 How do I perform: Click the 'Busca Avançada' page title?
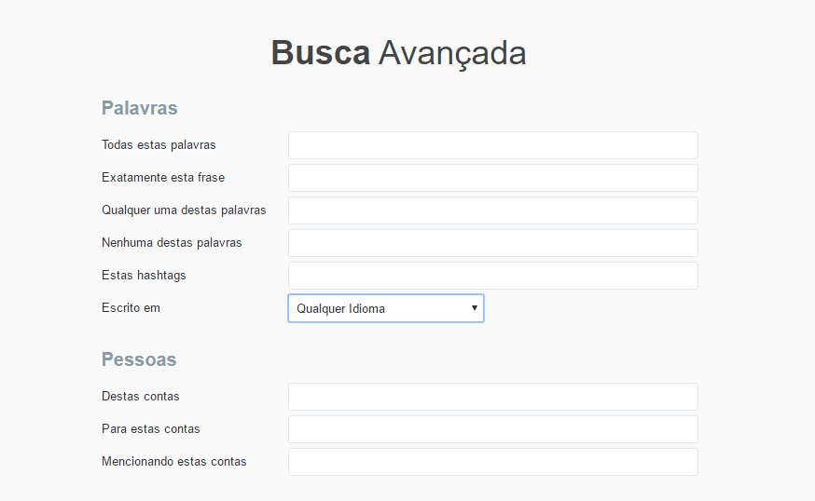[x=398, y=53]
